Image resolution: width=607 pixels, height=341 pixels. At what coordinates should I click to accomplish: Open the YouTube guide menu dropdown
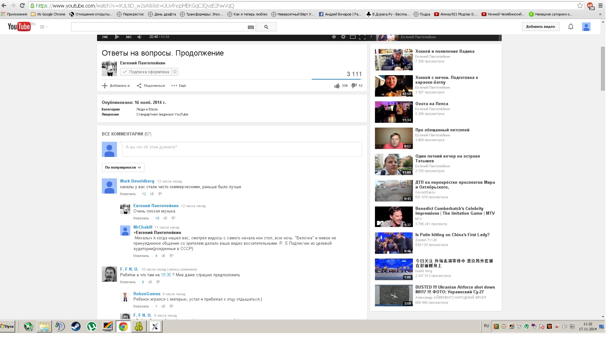point(44,27)
